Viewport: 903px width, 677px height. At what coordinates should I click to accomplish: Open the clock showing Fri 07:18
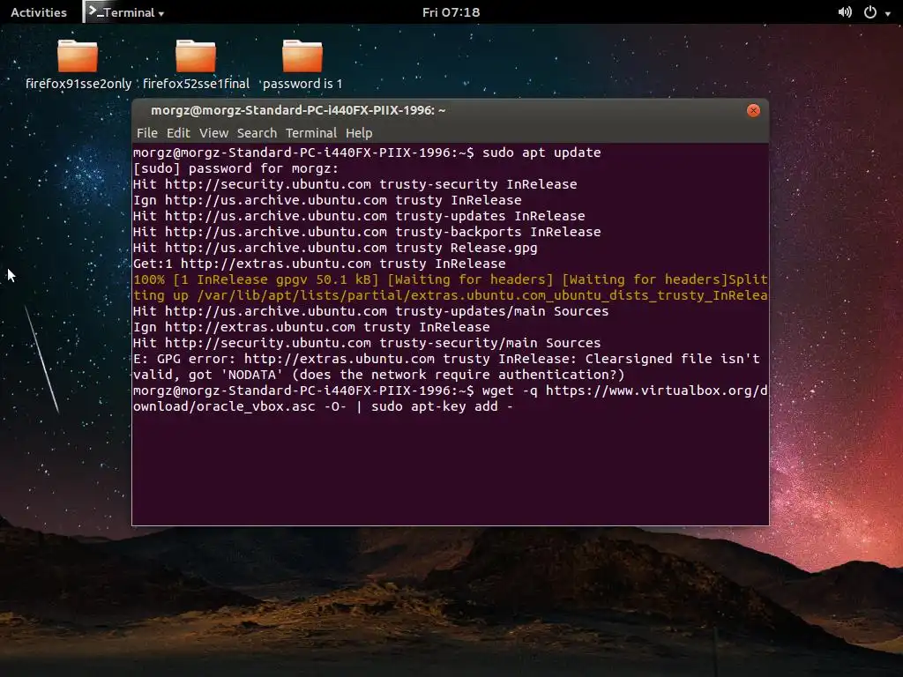pos(451,12)
